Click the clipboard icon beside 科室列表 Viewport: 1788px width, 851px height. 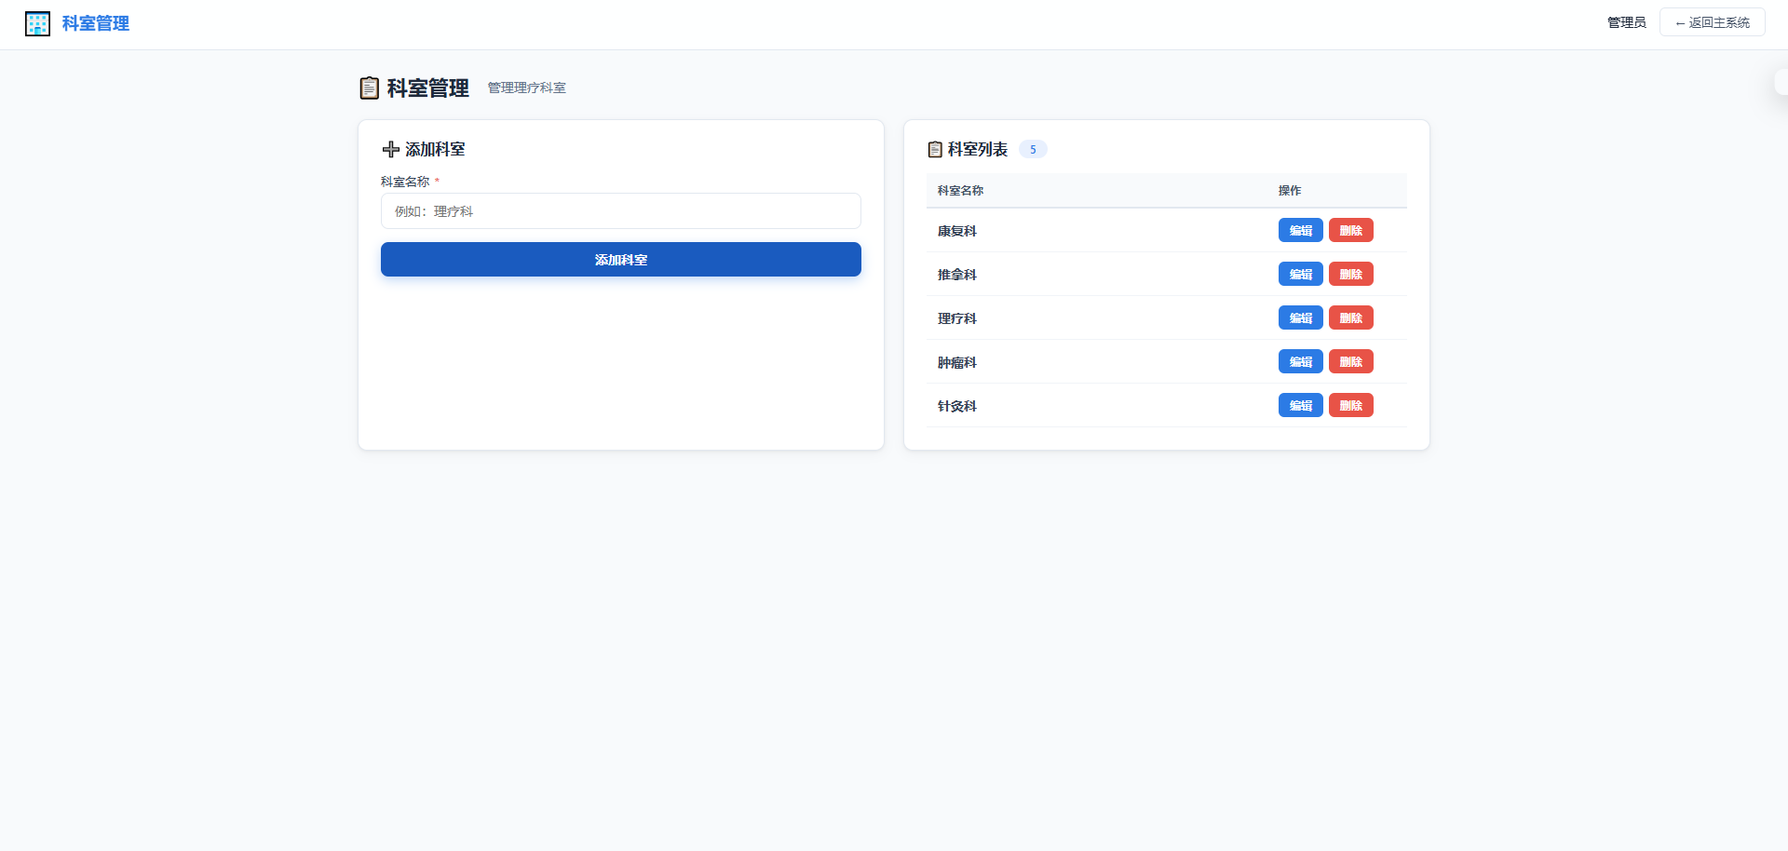click(x=935, y=149)
